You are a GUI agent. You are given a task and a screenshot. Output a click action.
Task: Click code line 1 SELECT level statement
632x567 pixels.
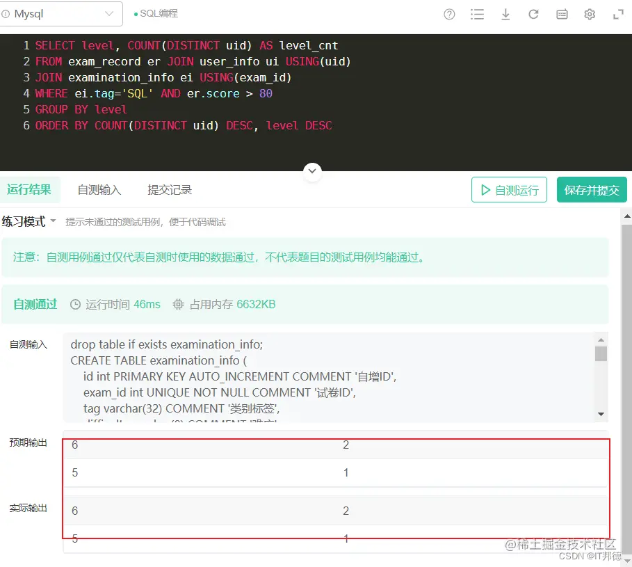pyautogui.click(x=186, y=46)
